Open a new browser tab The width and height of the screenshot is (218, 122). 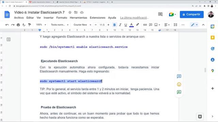pos(112,2)
